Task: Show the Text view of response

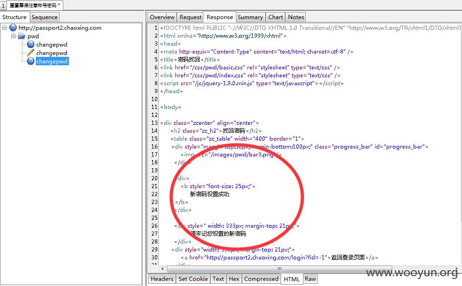Action: [218, 279]
